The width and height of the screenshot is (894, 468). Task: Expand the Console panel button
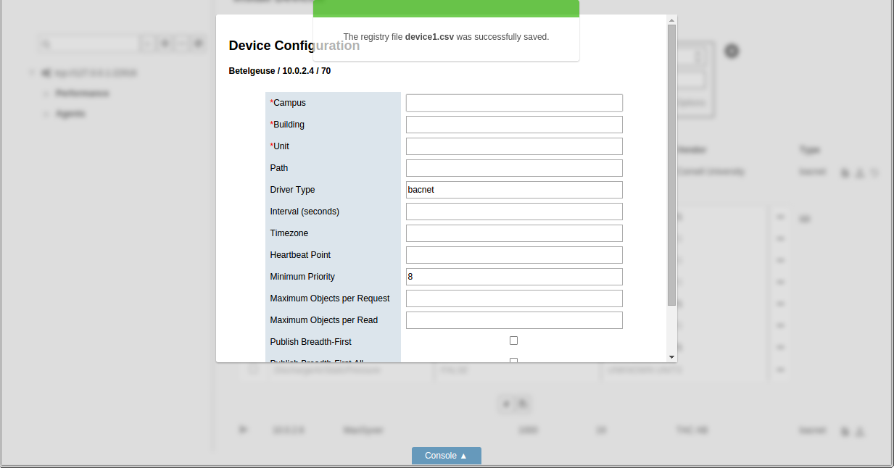point(447,456)
